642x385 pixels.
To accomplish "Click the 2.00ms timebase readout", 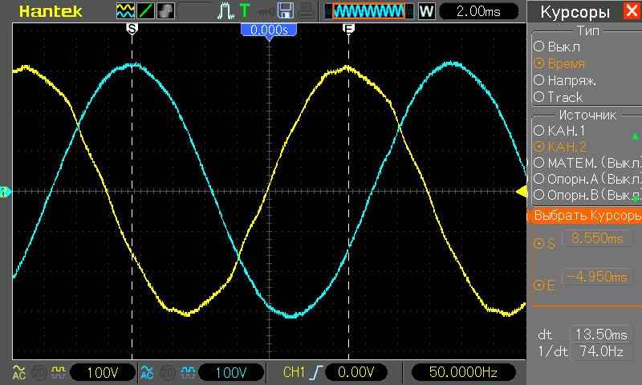I will click(476, 11).
